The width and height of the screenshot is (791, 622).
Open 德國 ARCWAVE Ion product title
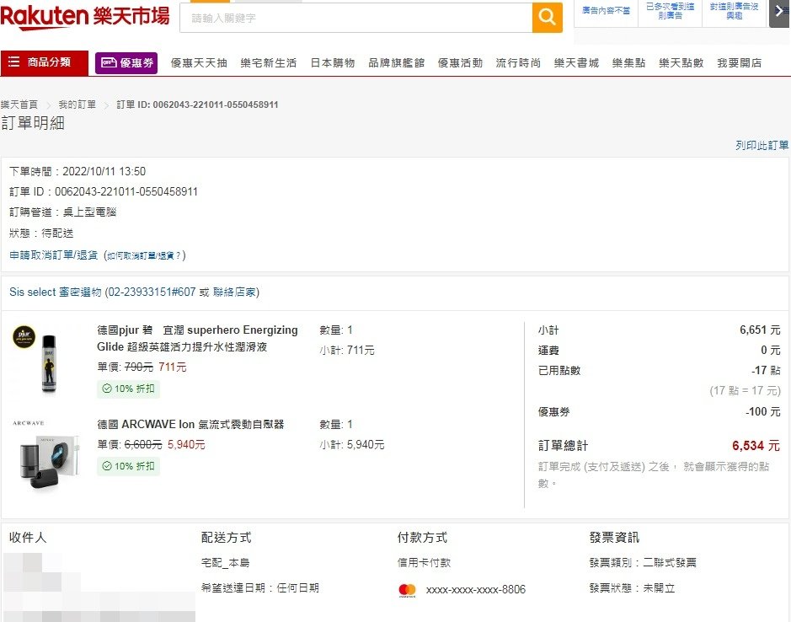(x=190, y=425)
